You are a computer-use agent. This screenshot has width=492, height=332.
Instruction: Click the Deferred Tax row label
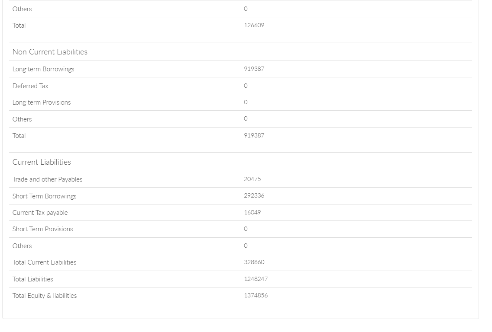(30, 86)
